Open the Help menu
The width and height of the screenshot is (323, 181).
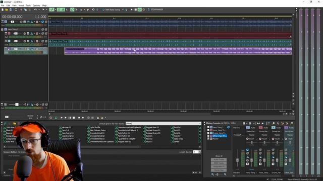[44, 6]
